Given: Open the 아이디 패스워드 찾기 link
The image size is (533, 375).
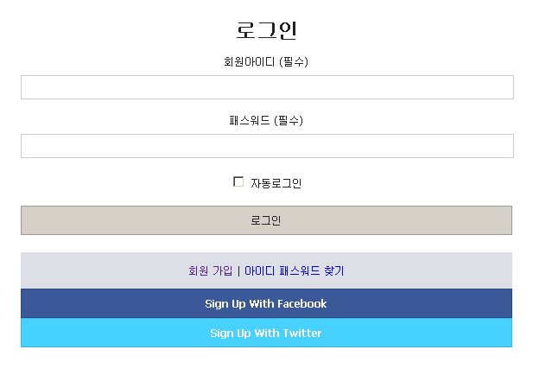Looking at the screenshot, I should [295, 270].
